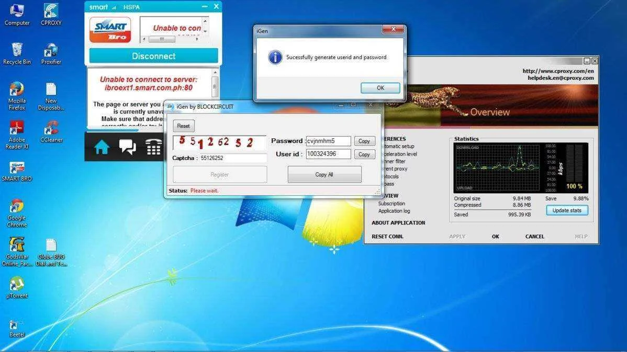Click 'Unable to connect to server' message
The height and width of the screenshot is (352, 627).
(x=148, y=84)
